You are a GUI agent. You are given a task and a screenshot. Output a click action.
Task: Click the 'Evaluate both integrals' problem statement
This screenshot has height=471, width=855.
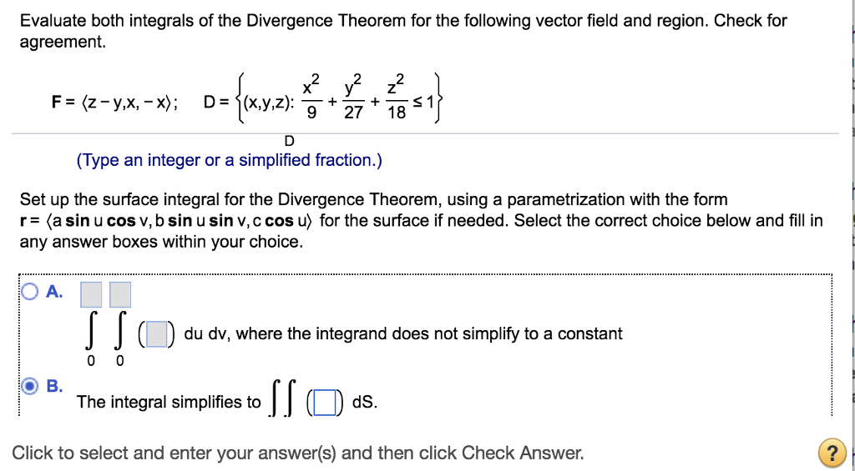[403, 32]
